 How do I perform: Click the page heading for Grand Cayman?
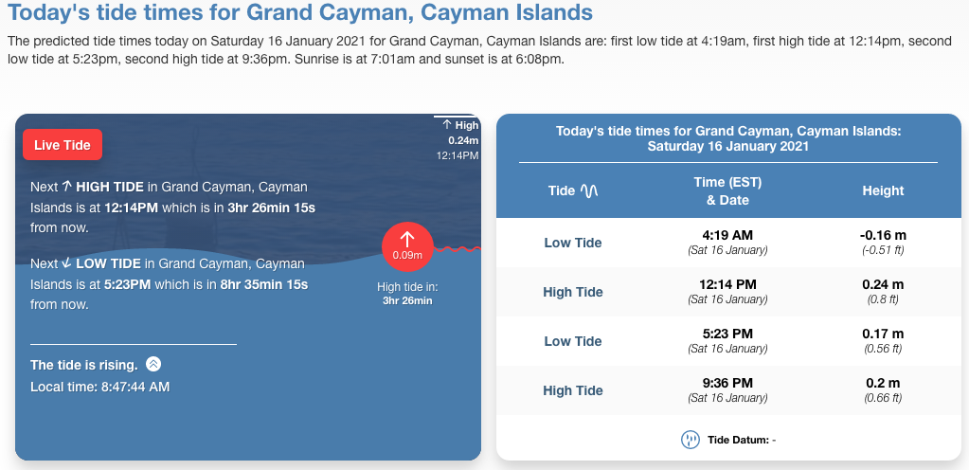(300, 13)
